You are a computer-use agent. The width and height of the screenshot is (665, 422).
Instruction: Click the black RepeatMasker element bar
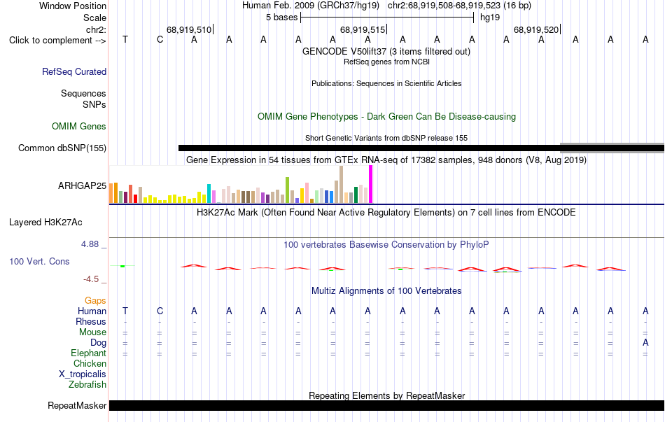coord(386,405)
